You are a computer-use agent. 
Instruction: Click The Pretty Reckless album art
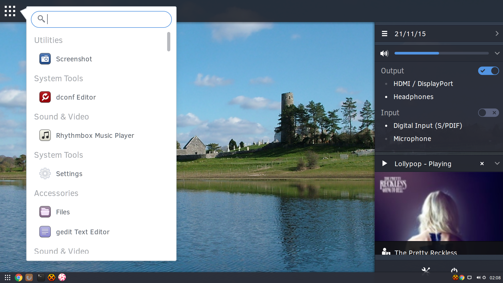coord(439,206)
